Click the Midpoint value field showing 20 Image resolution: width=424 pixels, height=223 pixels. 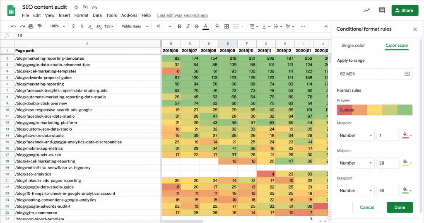388,163
